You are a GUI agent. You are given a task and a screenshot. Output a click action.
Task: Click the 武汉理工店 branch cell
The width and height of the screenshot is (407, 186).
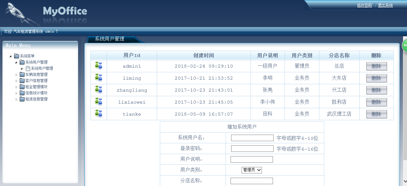[x=339, y=114]
